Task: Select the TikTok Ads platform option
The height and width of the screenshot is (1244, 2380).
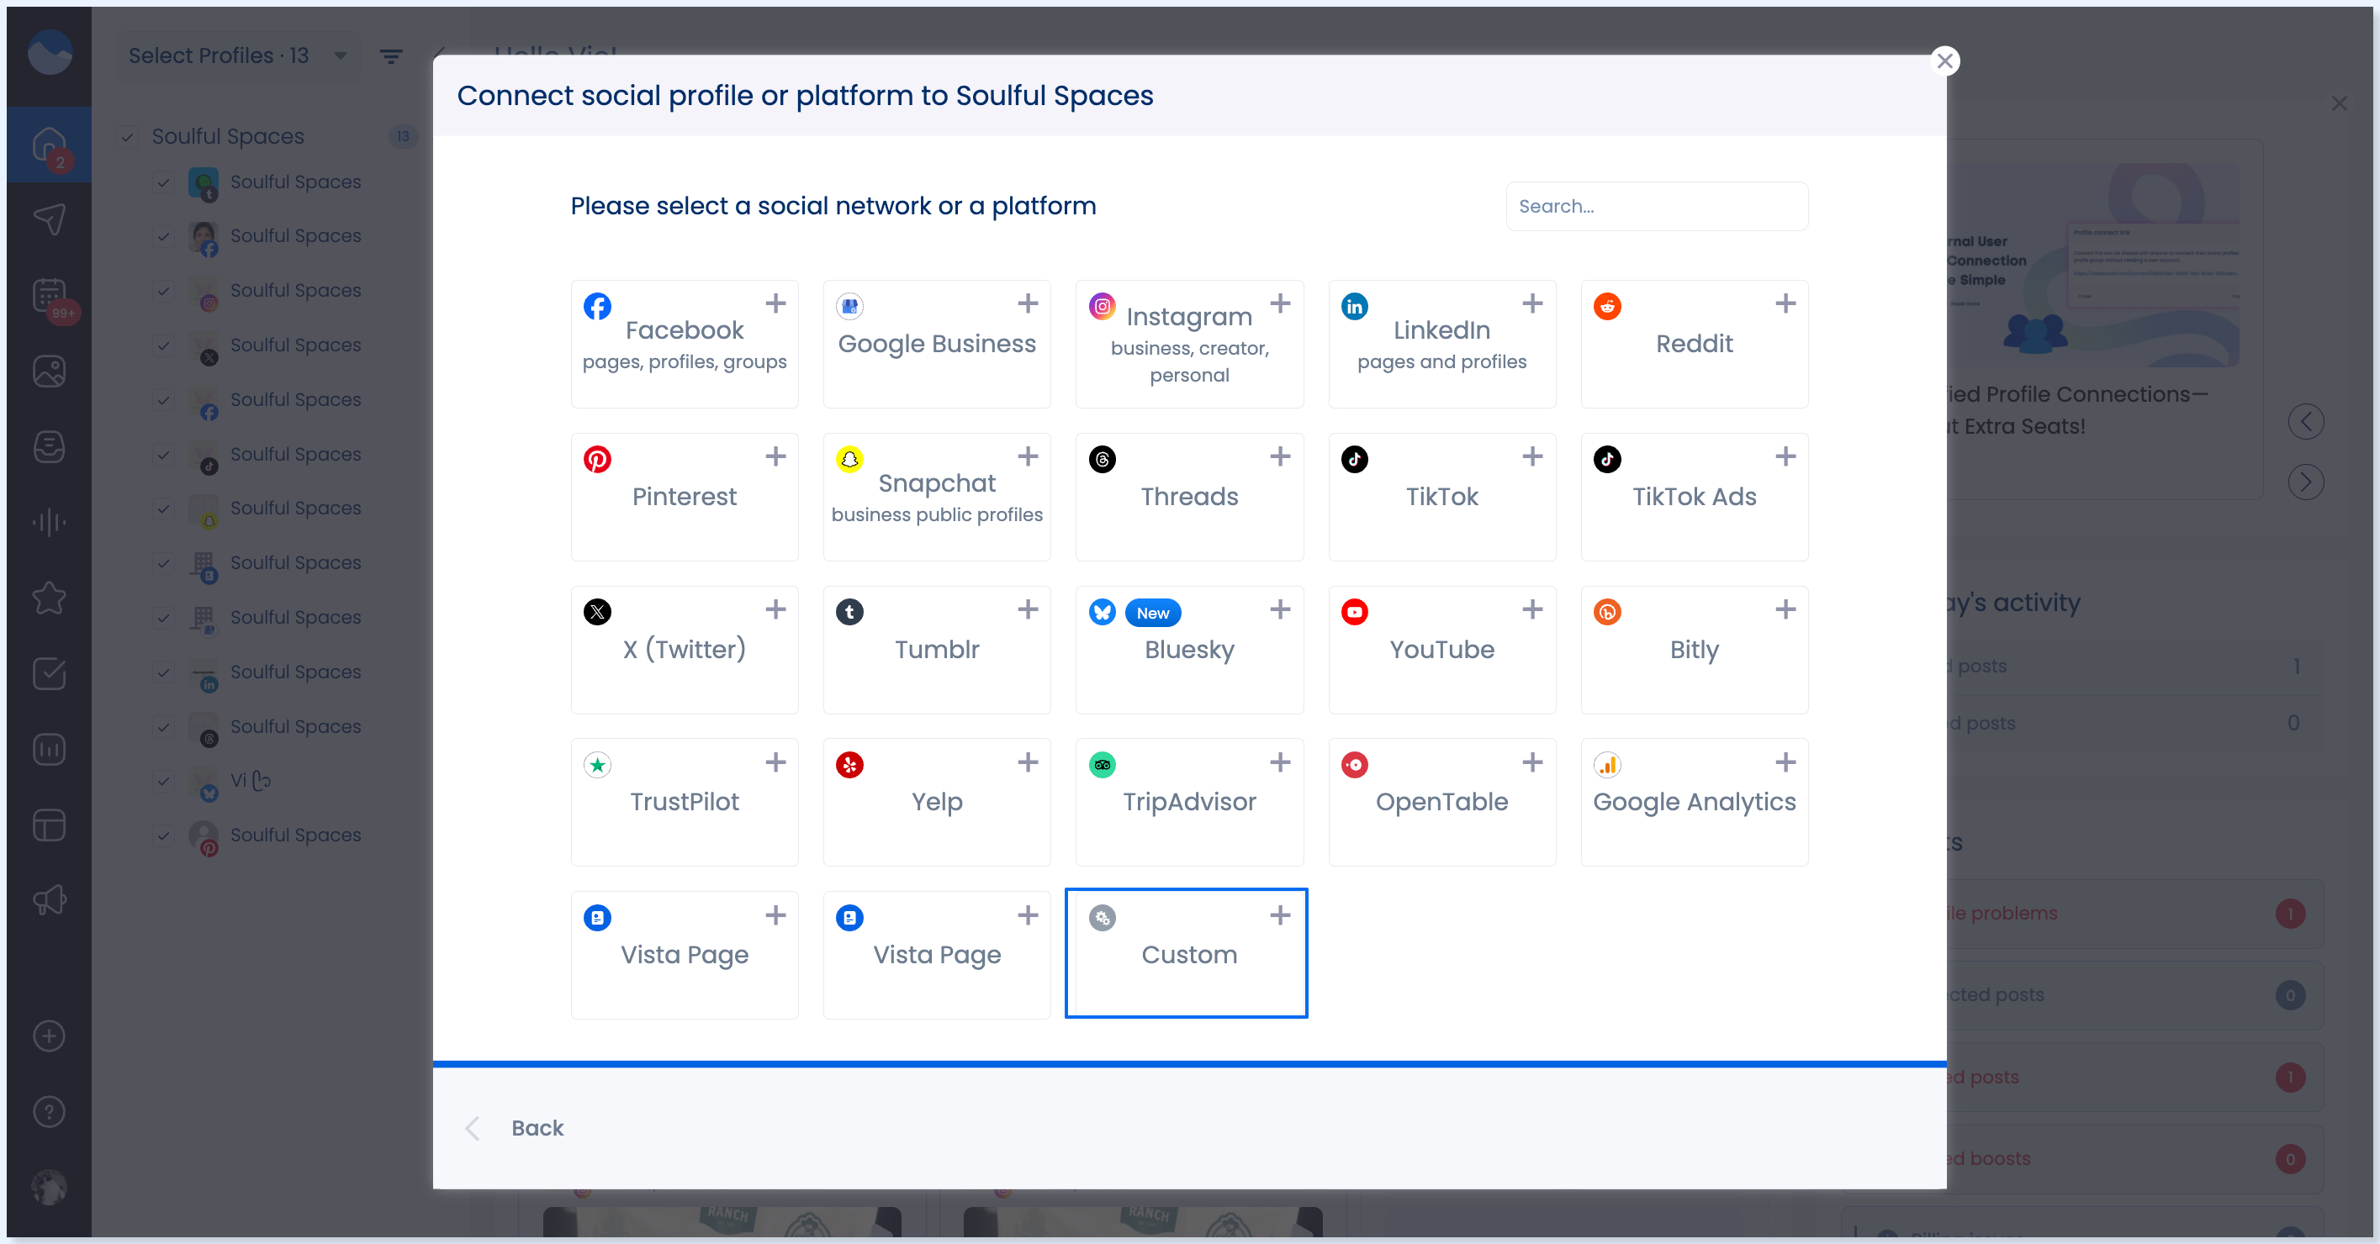Action: [x=1694, y=497]
